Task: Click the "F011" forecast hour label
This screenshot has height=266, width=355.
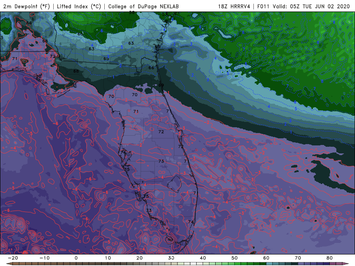Action: coord(264,6)
